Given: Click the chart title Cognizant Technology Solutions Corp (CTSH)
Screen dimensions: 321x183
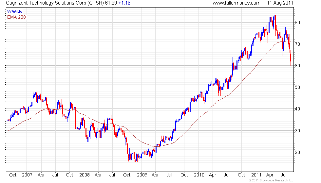Looking at the screenshot, I should (55, 3).
